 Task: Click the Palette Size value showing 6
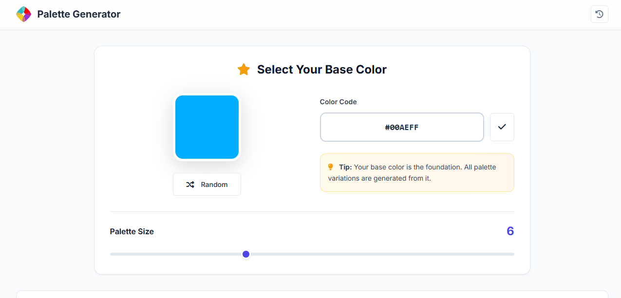point(510,231)
